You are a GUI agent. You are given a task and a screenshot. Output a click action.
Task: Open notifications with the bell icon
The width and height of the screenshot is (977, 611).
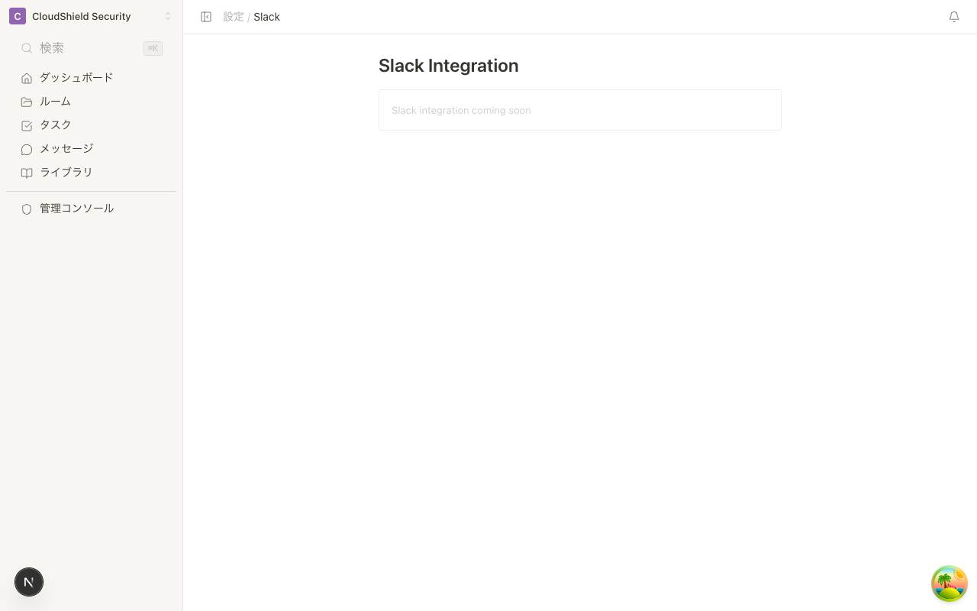pos(954,17)
